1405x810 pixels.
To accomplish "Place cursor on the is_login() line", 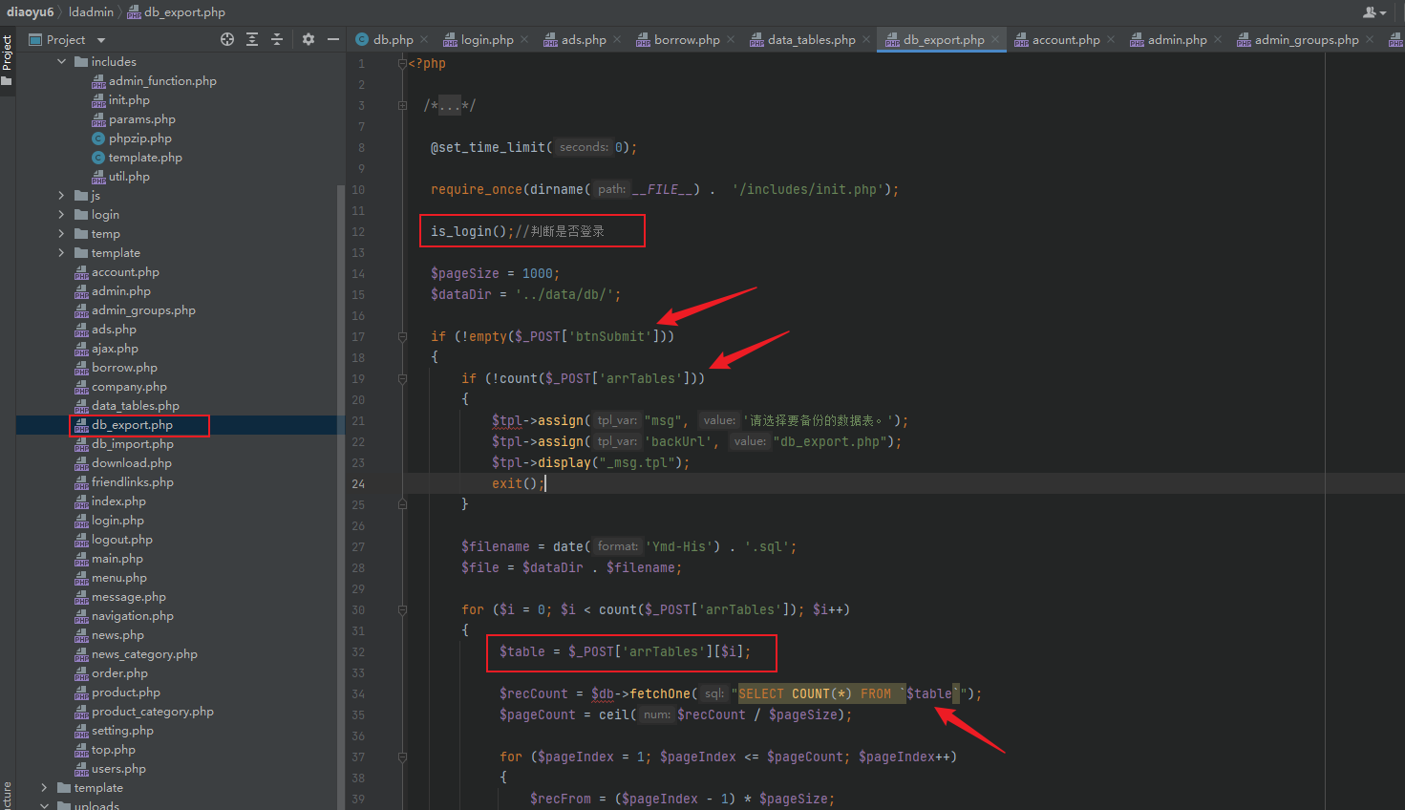I will point(517,231).
